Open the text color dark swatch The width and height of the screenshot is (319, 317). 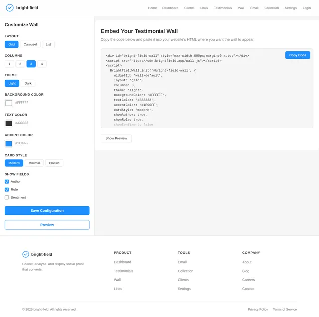click(x=9, y=123)
